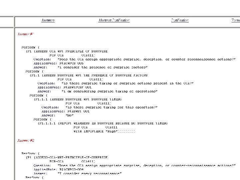Screen dimensions: 240x180
Task: Click the FOR-CCA CCA411 line under P1.1.1.1
Action: [96, 127]
